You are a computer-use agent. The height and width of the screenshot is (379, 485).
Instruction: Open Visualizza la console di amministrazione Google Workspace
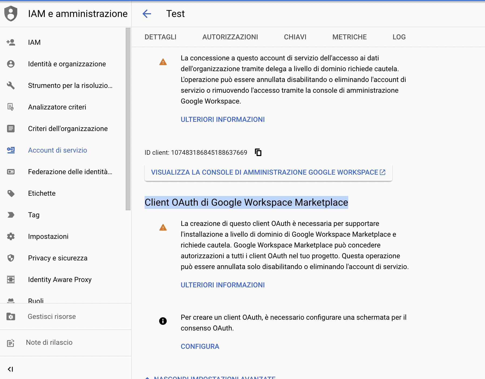point(268,172)
